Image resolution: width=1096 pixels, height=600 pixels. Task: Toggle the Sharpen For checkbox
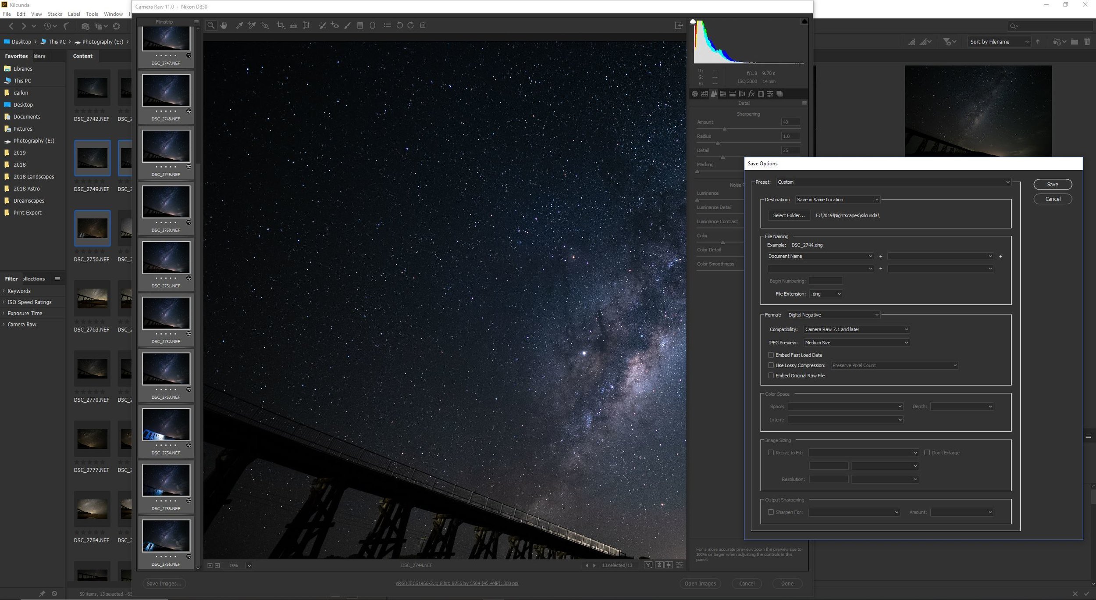(771, 512)
